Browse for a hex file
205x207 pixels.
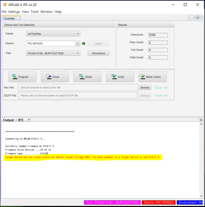point(145,88)
